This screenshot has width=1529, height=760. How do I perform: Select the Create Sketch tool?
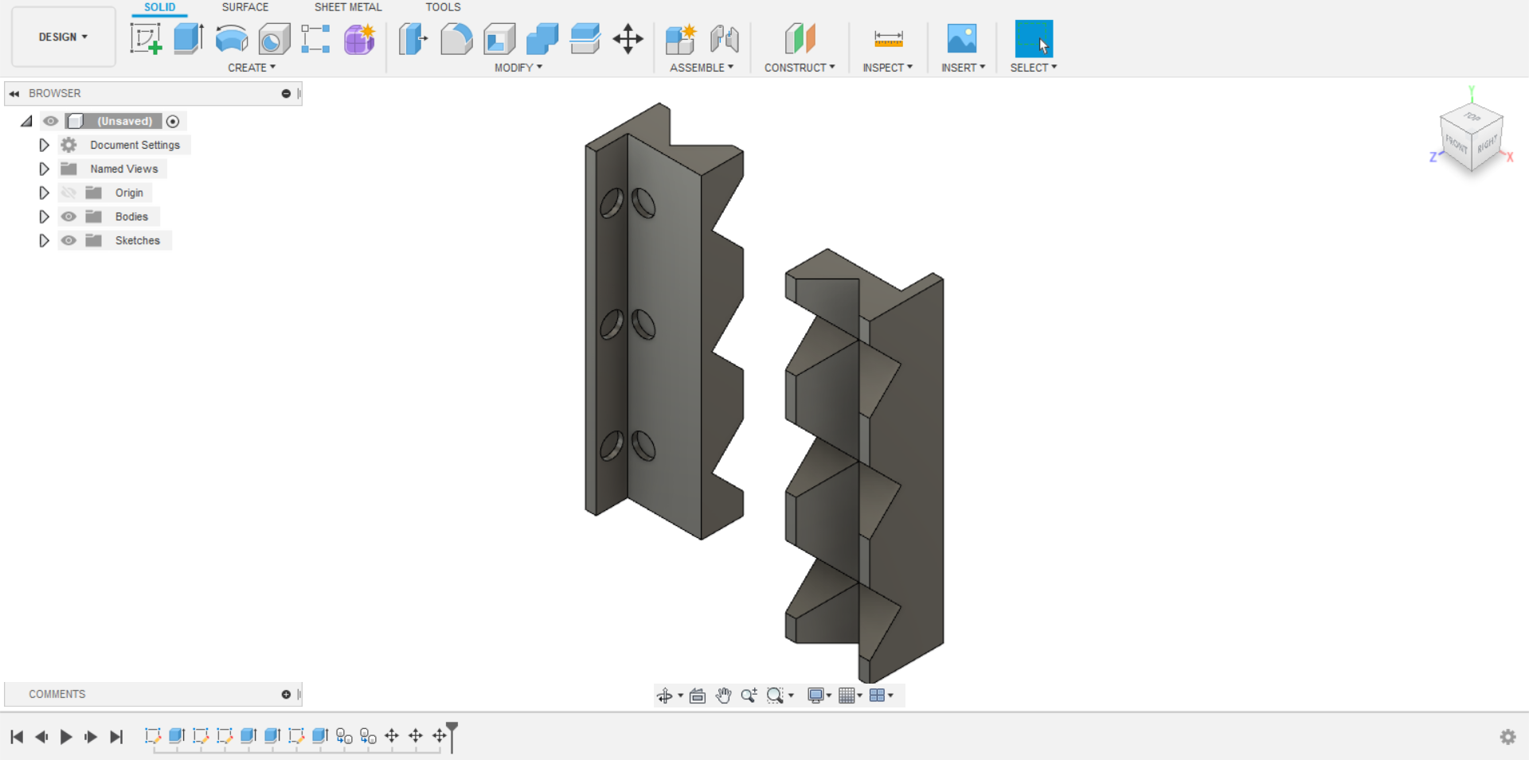click(x=146, y=38)
